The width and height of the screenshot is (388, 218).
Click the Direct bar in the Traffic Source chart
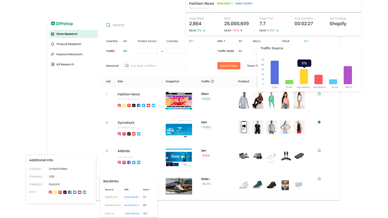click(x=275, y=72)
